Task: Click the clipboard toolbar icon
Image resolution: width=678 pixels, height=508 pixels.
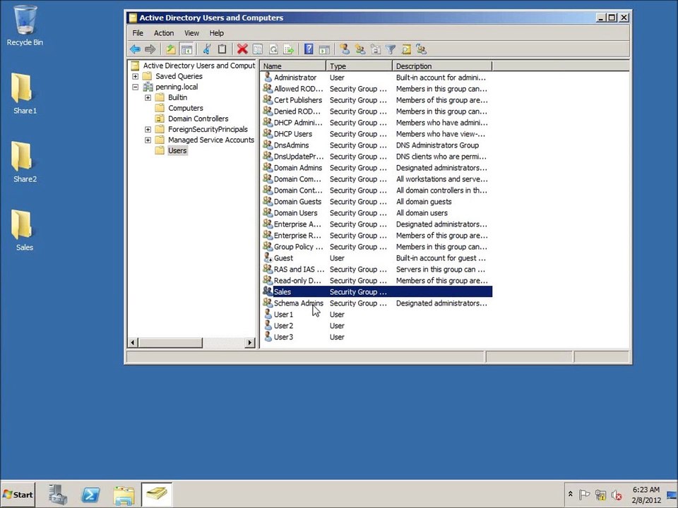Action: point(222,49)
